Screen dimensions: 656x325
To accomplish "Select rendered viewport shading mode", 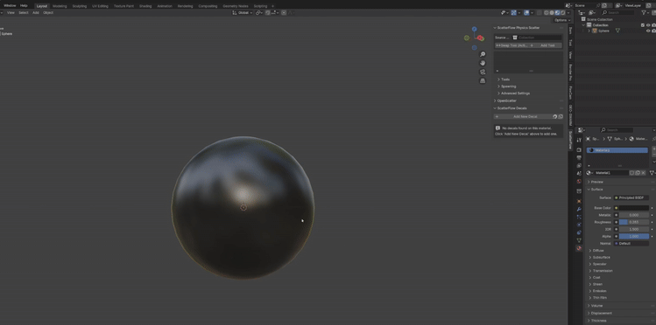I will click(563, 13).
